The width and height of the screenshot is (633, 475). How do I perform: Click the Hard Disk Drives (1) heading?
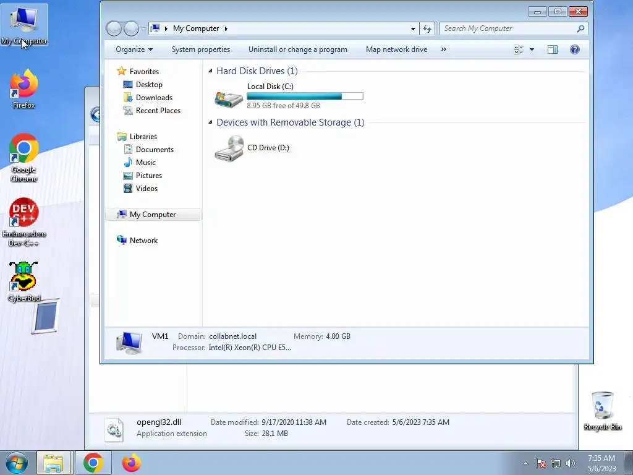[257, 71]
